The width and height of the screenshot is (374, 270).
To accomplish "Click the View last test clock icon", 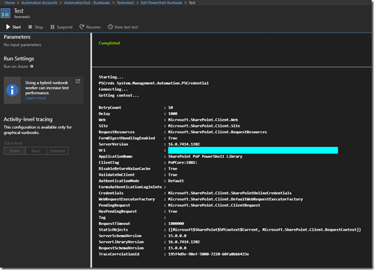I will 110,27.
